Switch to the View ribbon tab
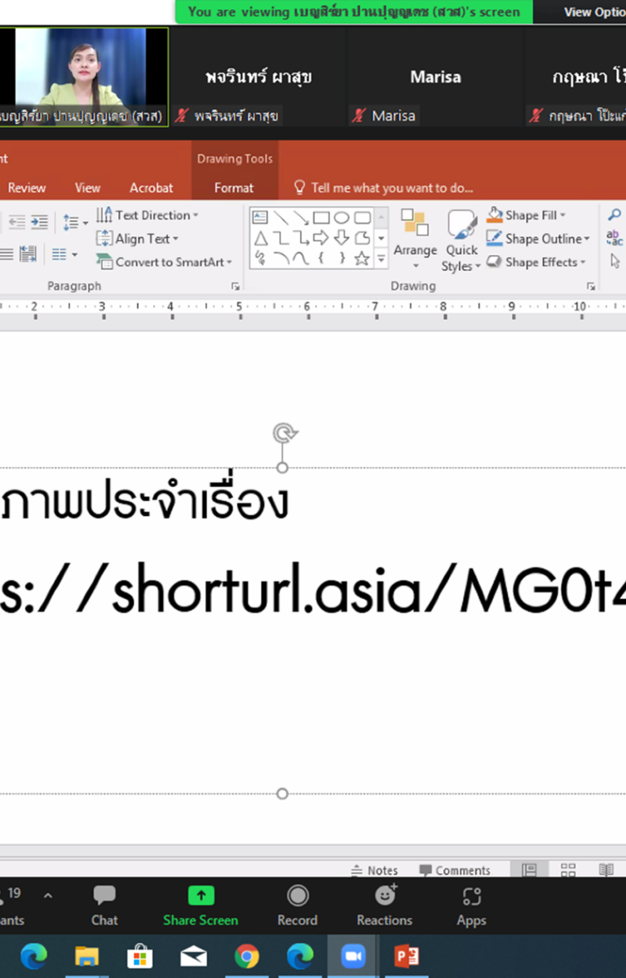Viewport: 626px width, 978px height. pyautogui.click(x=87, y=187)
